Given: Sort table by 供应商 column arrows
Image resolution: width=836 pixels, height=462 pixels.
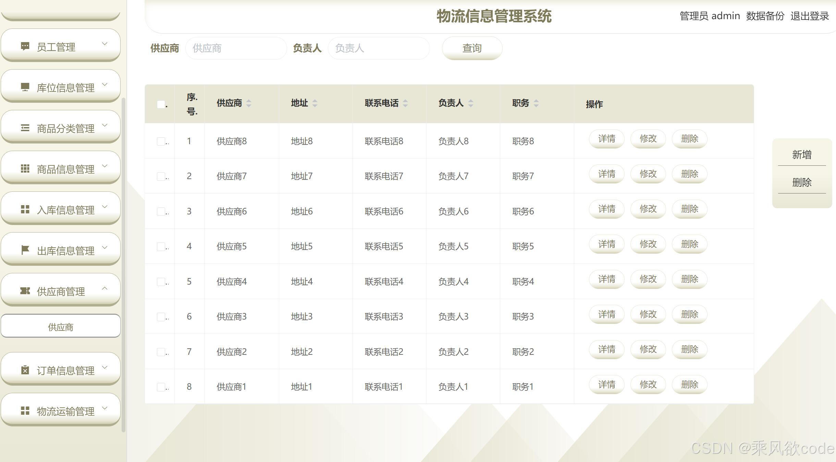Looking at the screenshot, I should (x=249, y=103).
